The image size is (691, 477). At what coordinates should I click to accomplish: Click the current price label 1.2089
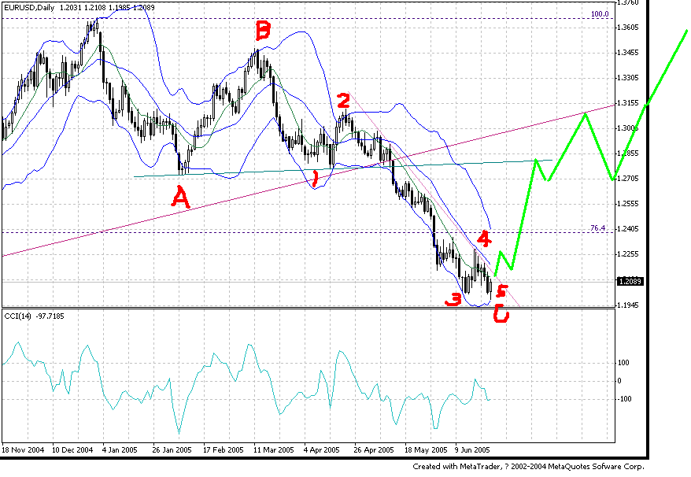coord(630,281)
